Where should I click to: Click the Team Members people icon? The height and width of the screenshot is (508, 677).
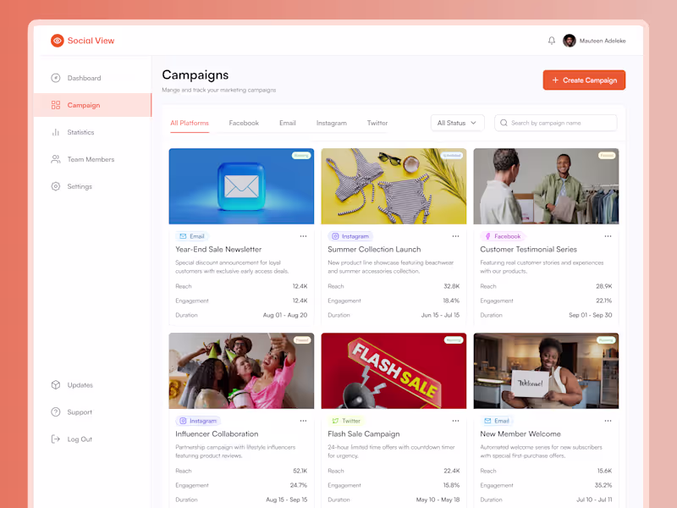pos(56,159)
